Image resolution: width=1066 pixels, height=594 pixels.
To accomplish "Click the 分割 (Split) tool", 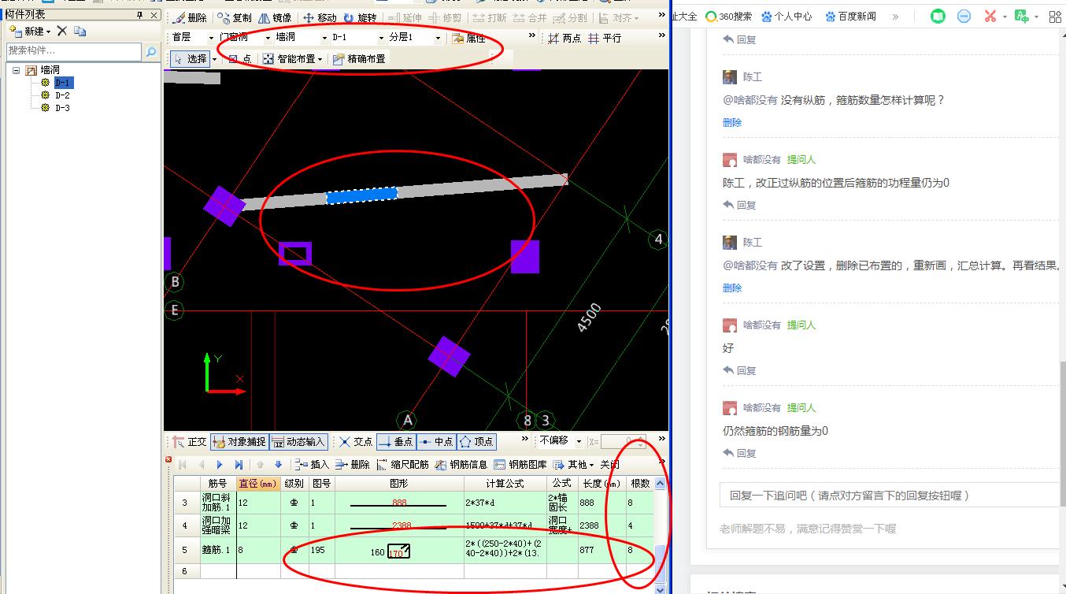I will click(x=569, y=17).
